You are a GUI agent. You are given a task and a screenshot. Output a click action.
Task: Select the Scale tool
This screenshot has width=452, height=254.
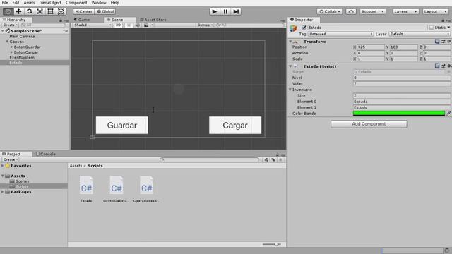tap(40, 11)
